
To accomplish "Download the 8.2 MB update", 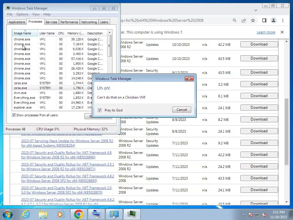I will pyautogui.click(x=259, y=119).
